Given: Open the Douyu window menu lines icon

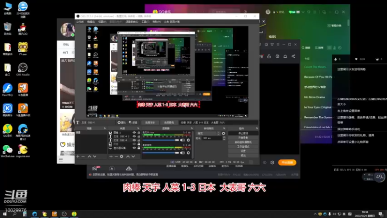Looking at the screenshot, I should [278, 45].
